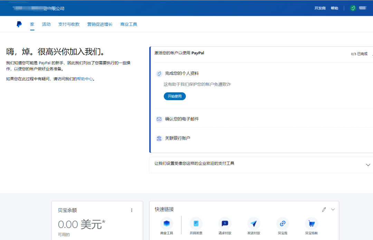Click the 贝宝结帐 shopping cart icon
Viewport: 373px width, 240px height.
click(x=311, y=224)
